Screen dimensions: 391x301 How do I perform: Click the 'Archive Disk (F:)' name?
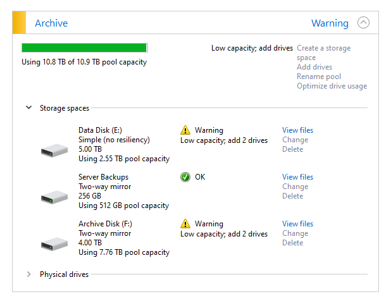(x=105, y=224)
